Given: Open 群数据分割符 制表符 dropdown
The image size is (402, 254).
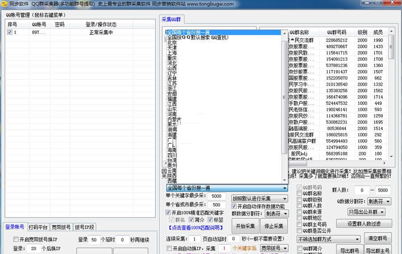Looking at the screenshot, I should pyautogui.click(x=276, y=213).
